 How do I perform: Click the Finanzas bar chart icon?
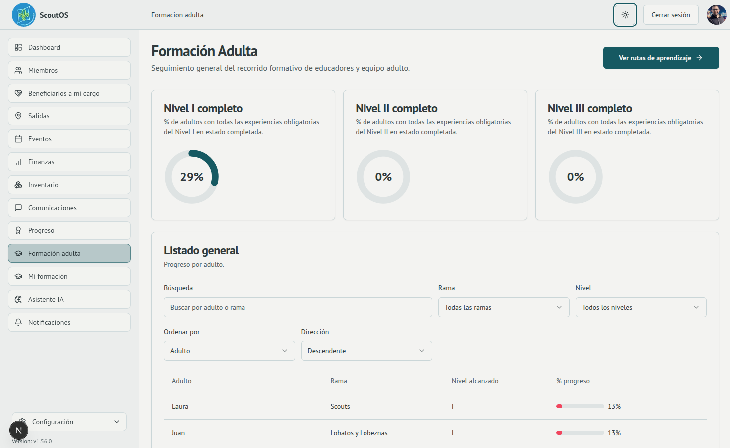coord(18,162)
